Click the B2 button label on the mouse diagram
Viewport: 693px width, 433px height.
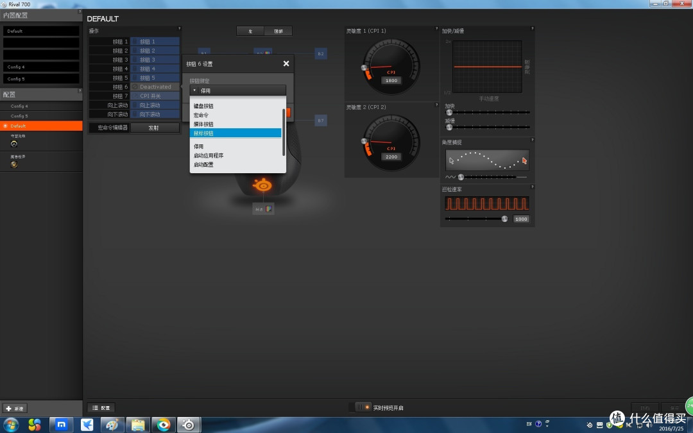click(x=321, y=53)
